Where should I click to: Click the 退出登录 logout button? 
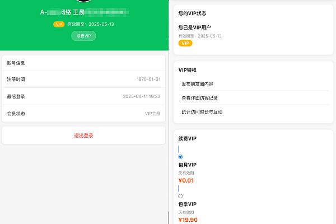pyautogui.click(x=83, y=136)
